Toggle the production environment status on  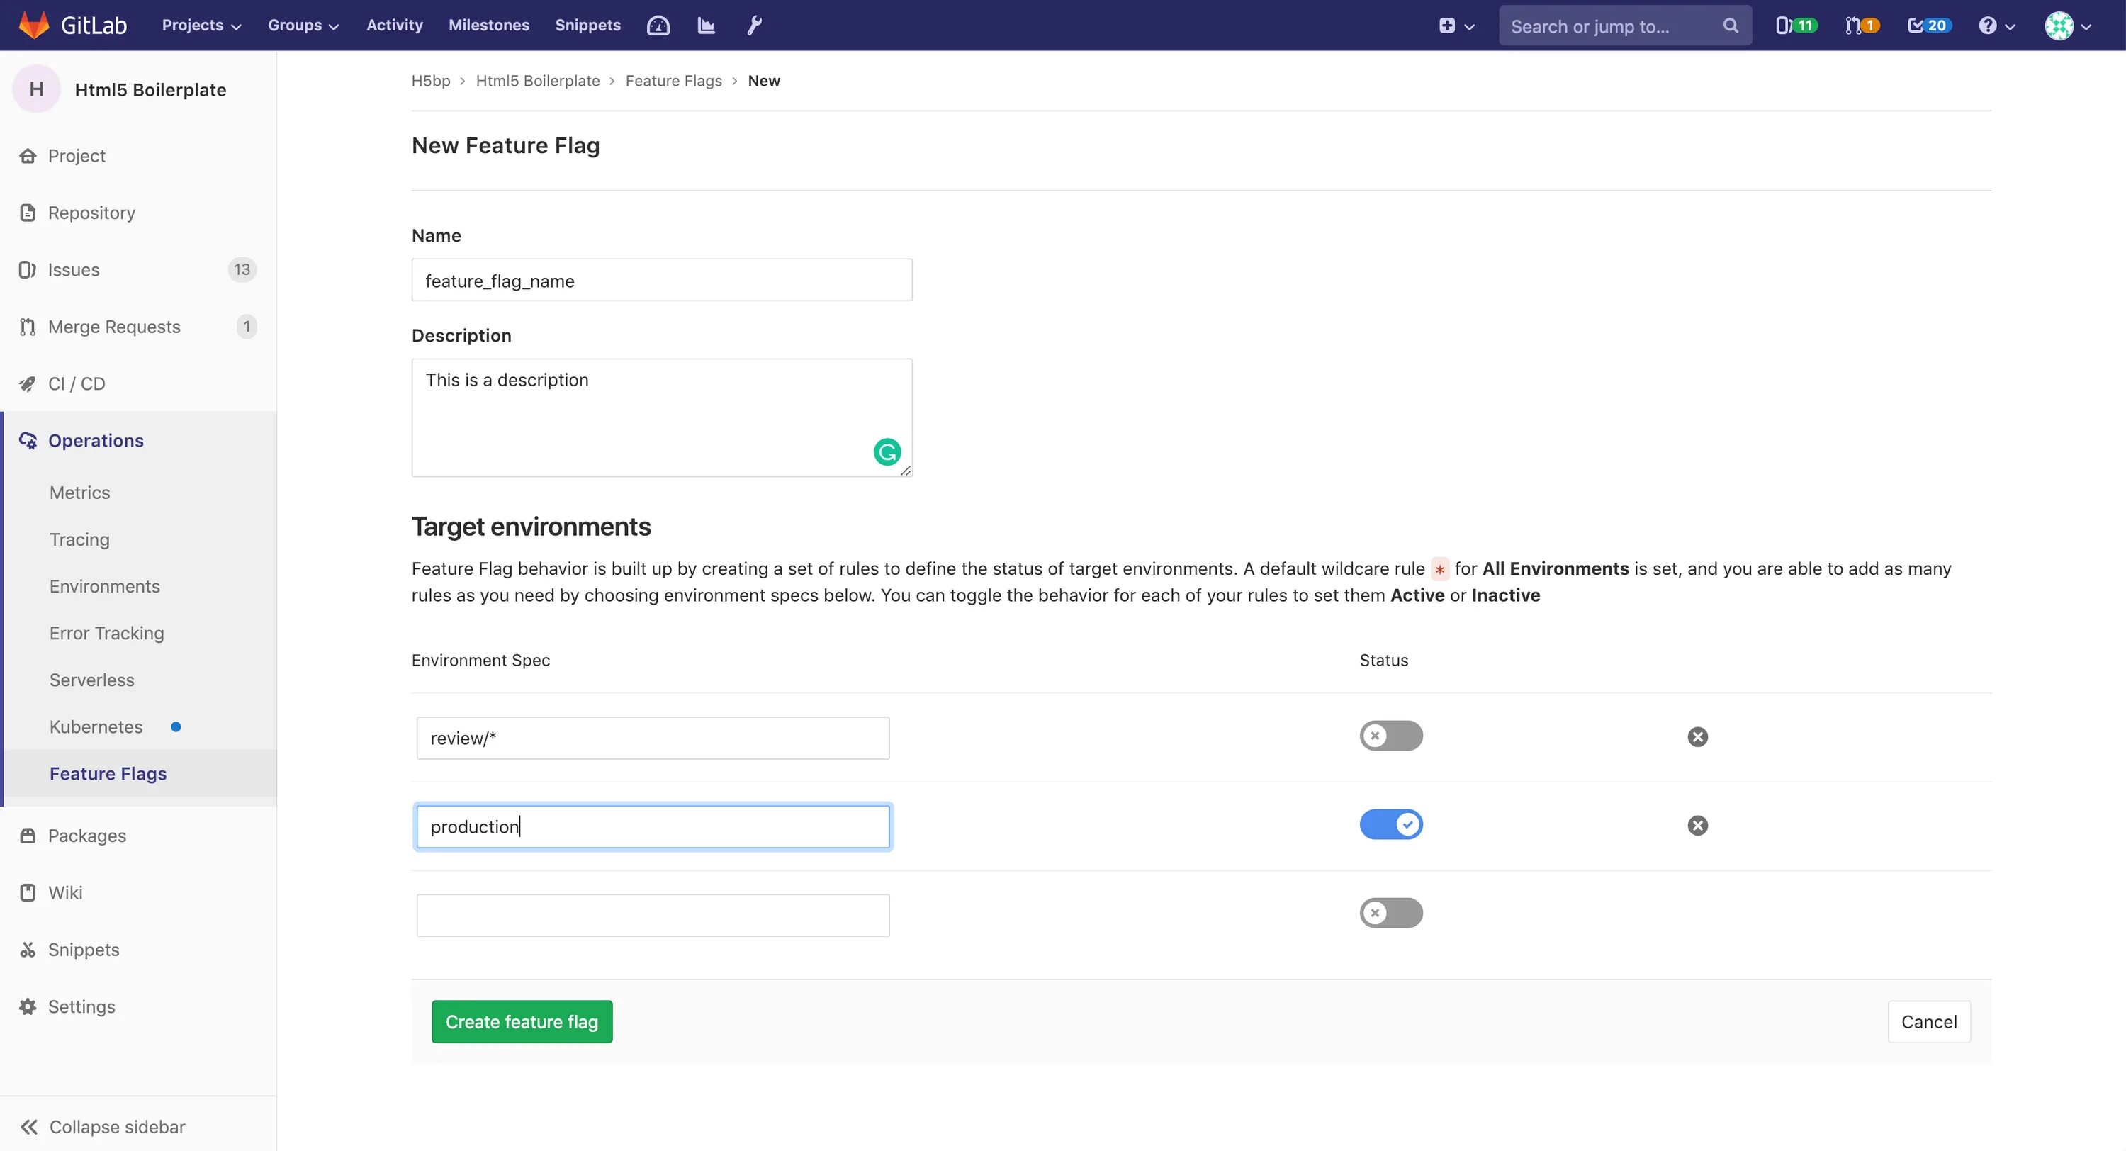1390,824
